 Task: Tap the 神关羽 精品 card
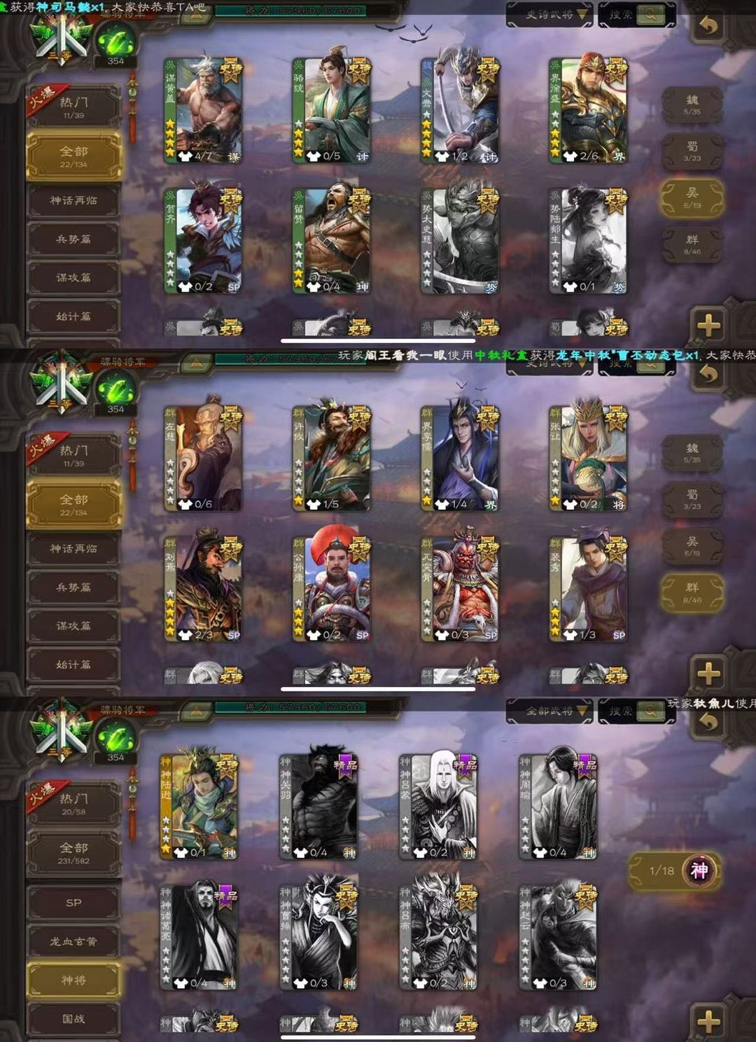[x=319, y=807]
